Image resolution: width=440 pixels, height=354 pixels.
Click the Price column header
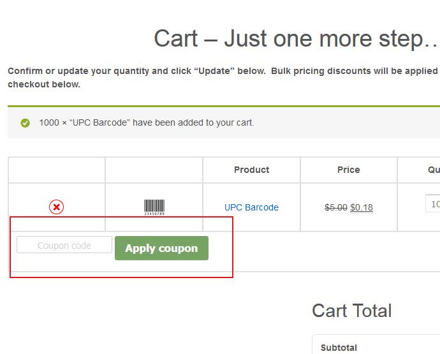(348, 170)
